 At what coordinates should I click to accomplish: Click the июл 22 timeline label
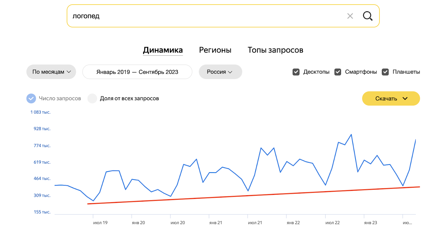332,223
